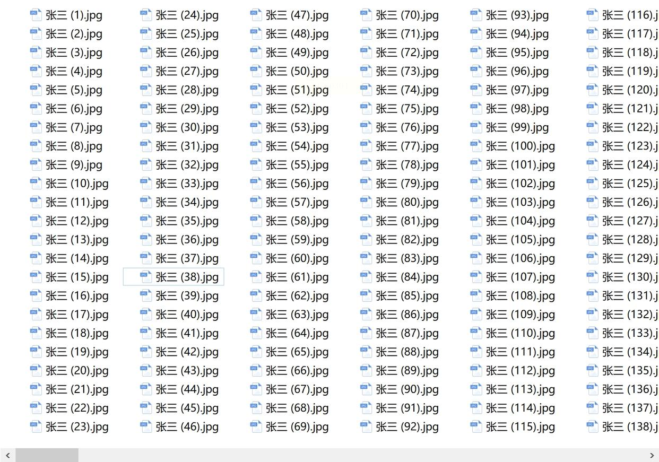Click the icon beside 张三 (69).jpg
Viewport: 659px width, 462px height.
(x=256, y=426)
